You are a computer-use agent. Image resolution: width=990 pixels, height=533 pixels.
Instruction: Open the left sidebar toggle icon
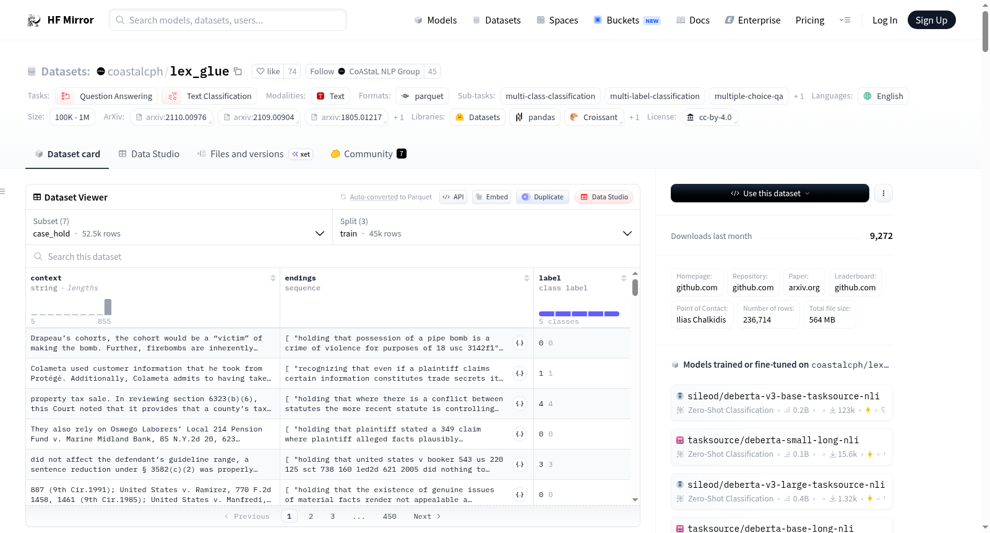coord(2,191)
